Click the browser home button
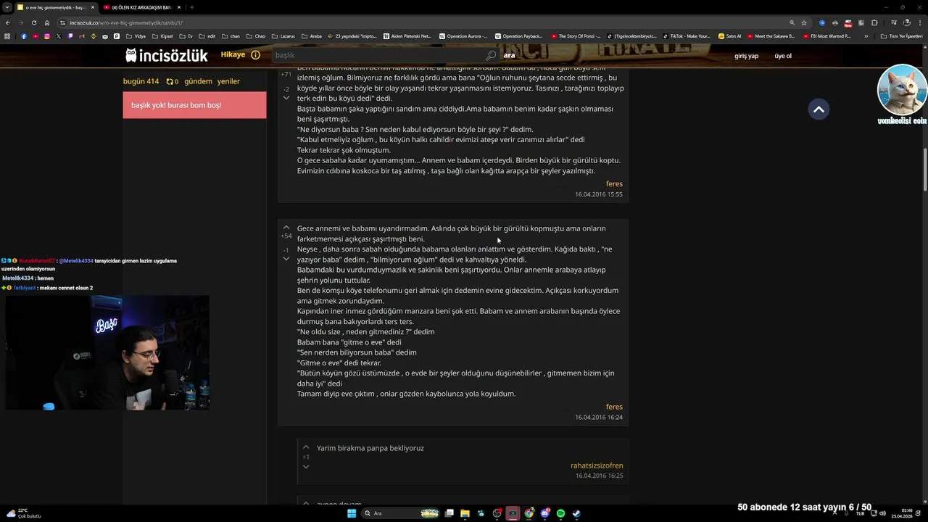Screen dimensions: 928x522 [x=47, y=22]
